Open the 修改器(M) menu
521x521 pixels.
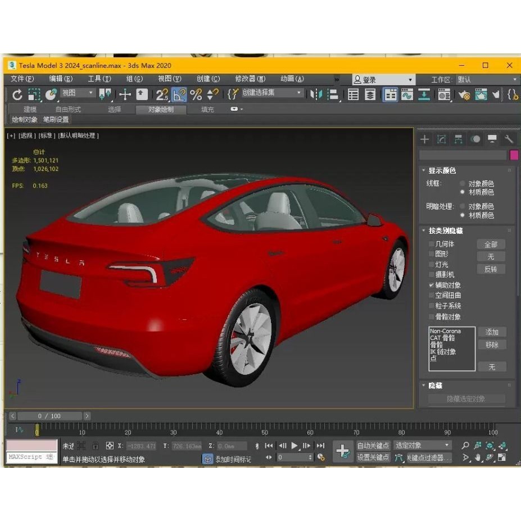pos(250,79)
